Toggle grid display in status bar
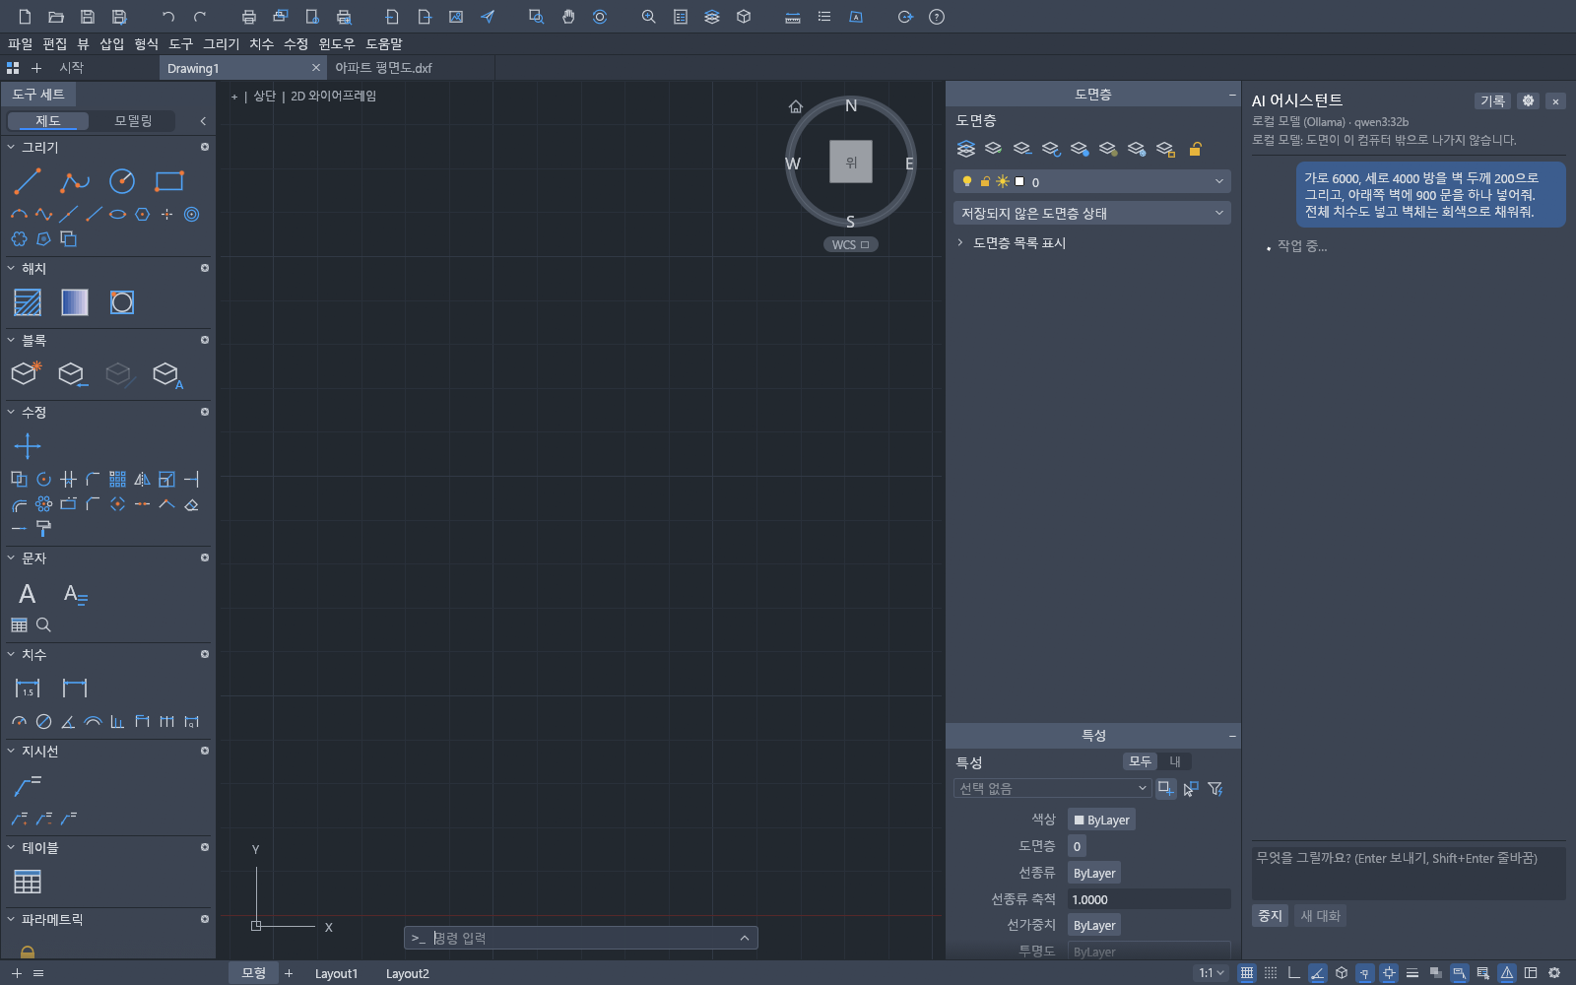 click(1247, 973)
